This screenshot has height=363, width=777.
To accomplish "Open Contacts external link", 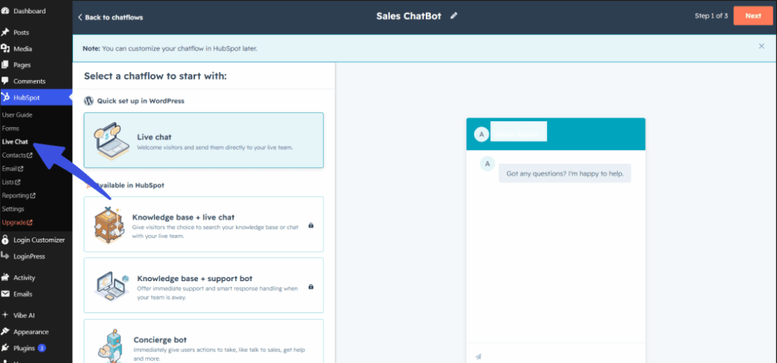I will click(x=17, y=155).
